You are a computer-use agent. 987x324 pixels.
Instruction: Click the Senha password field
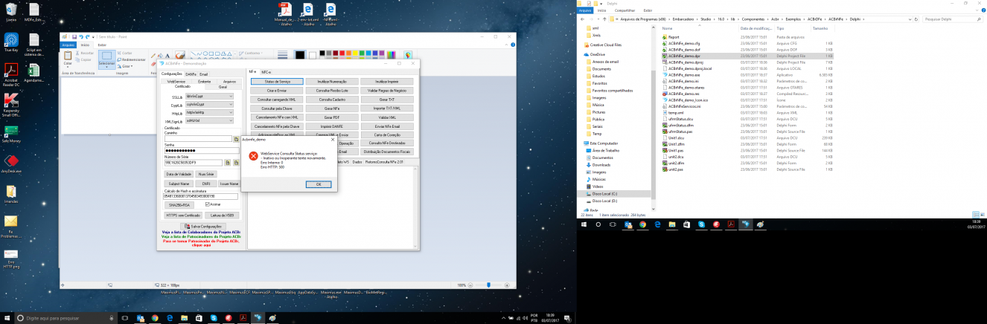(199, 151)
